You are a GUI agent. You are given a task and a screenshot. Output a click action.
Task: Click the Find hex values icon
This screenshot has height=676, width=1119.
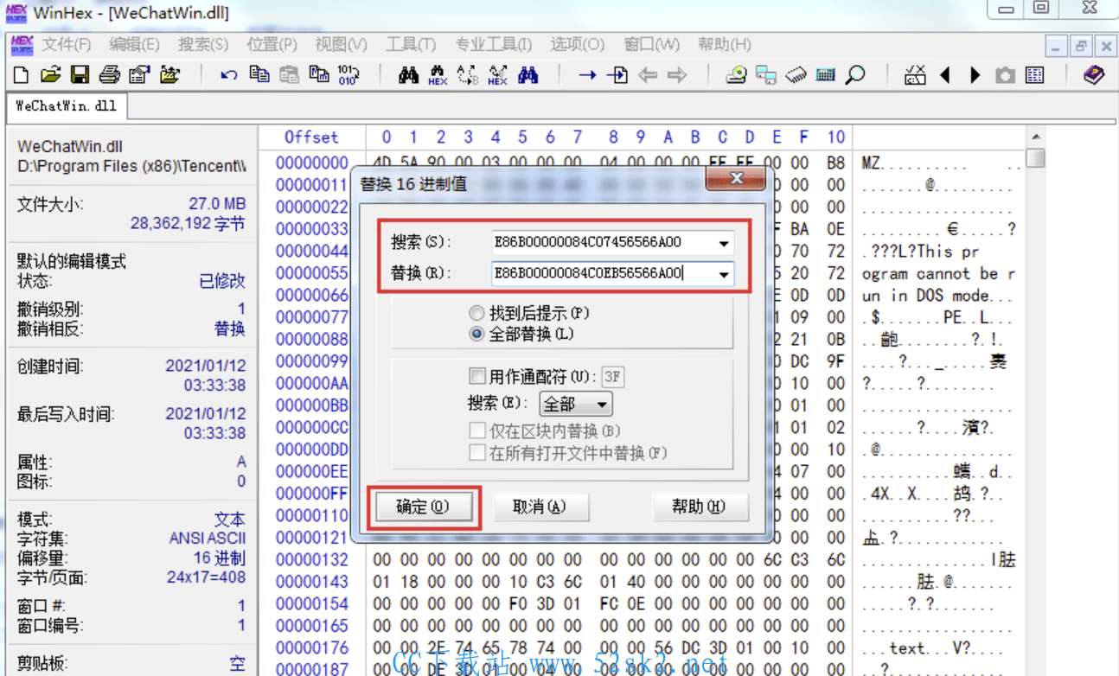pyautogui.click(x=438, y=75)
